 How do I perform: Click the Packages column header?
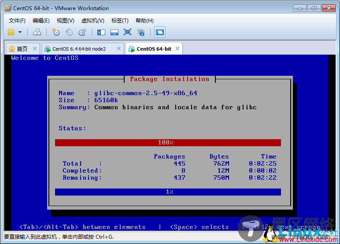pos(170,157)
